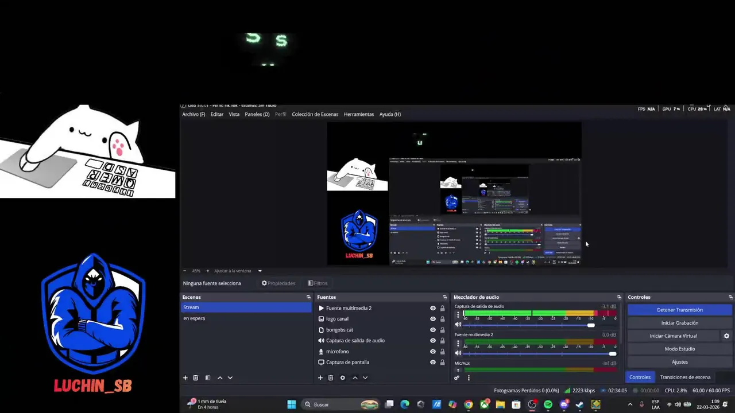Open Discord from the taskbar
Screen dimensions: 735x413
[x=564, y=404]
